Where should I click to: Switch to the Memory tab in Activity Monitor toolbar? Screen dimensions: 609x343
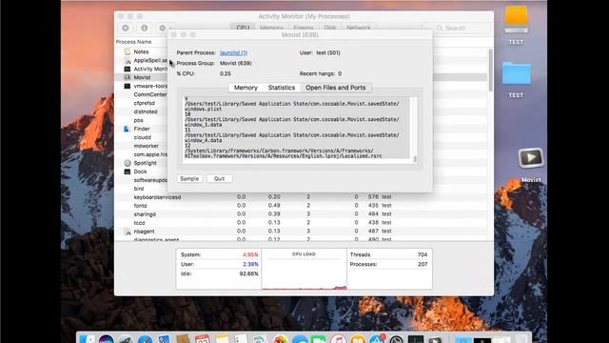pos(271,28)
